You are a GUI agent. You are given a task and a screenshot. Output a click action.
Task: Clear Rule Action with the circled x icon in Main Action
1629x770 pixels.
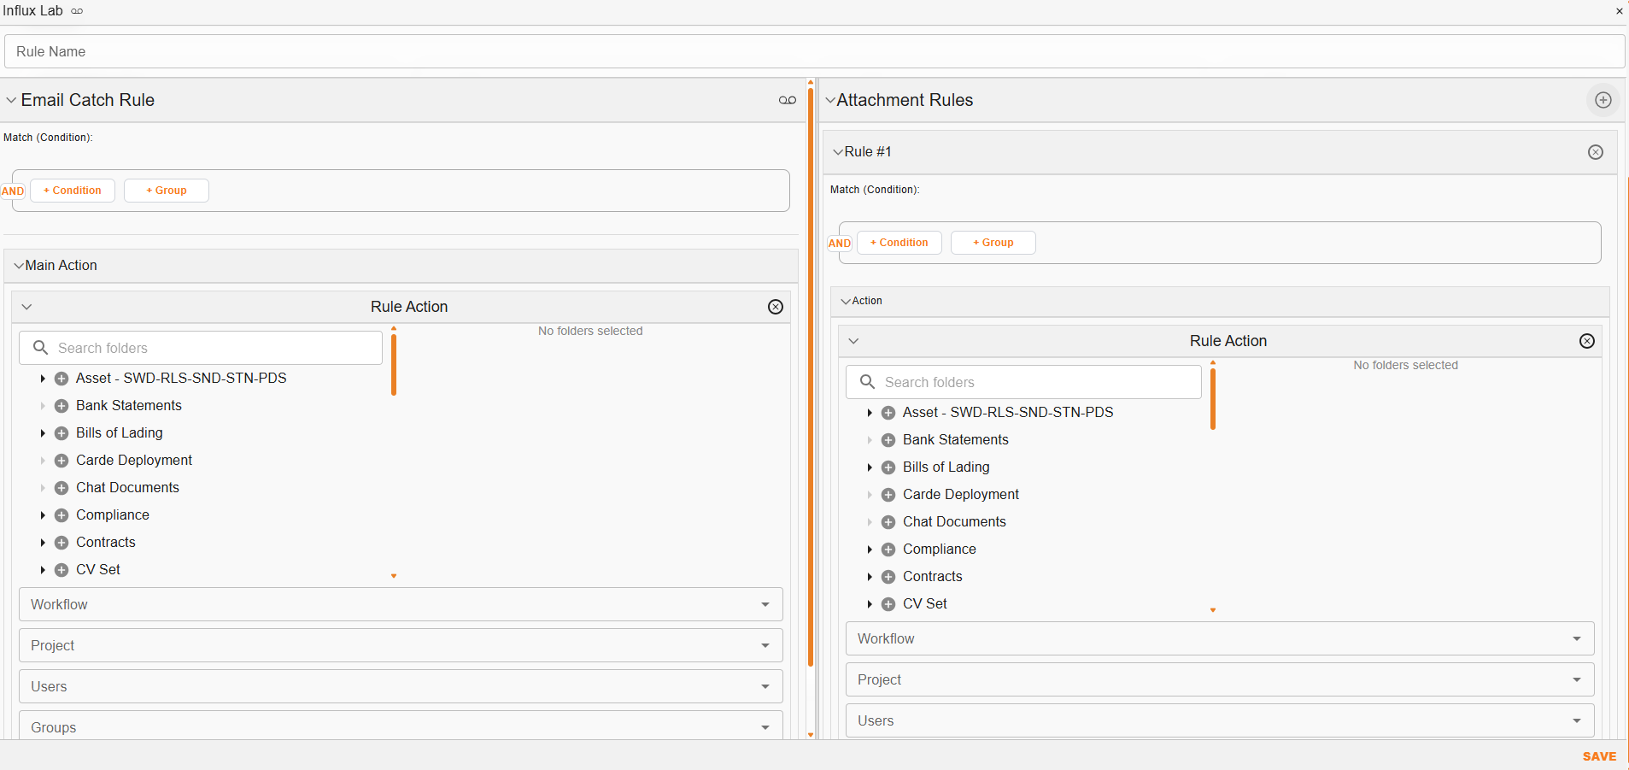[775, 306]
